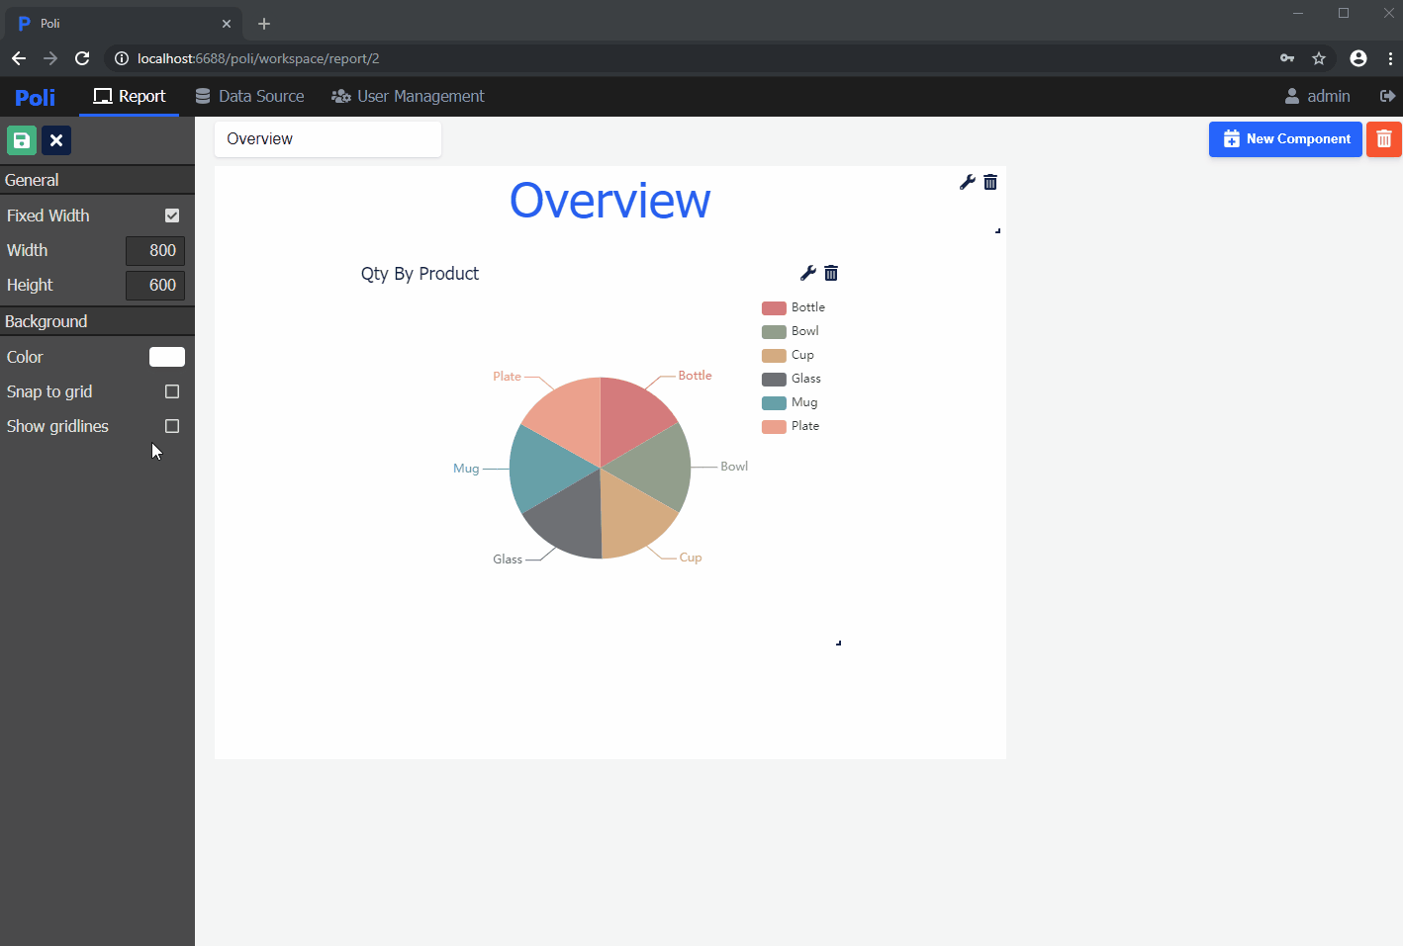Click the green save report icon
The height and width of the screenshot is (946, 1403).
click(x=22, y=140)
